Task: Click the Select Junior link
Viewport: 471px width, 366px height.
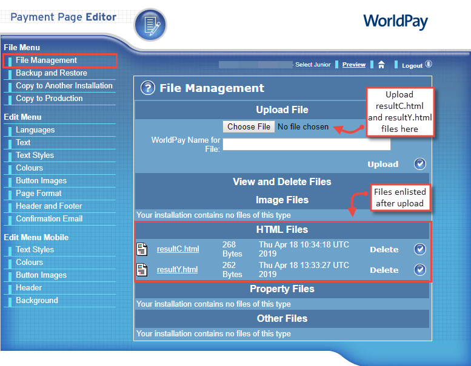Action: [x=313, y=65]
